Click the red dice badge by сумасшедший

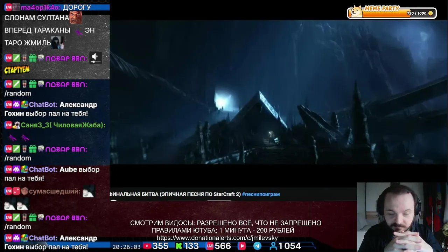[16, 191]
